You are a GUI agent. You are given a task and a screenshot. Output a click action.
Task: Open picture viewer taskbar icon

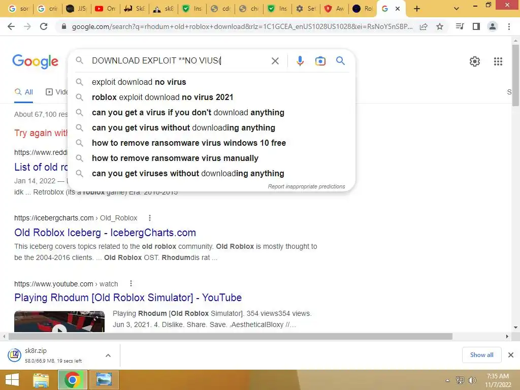(104, 380)
